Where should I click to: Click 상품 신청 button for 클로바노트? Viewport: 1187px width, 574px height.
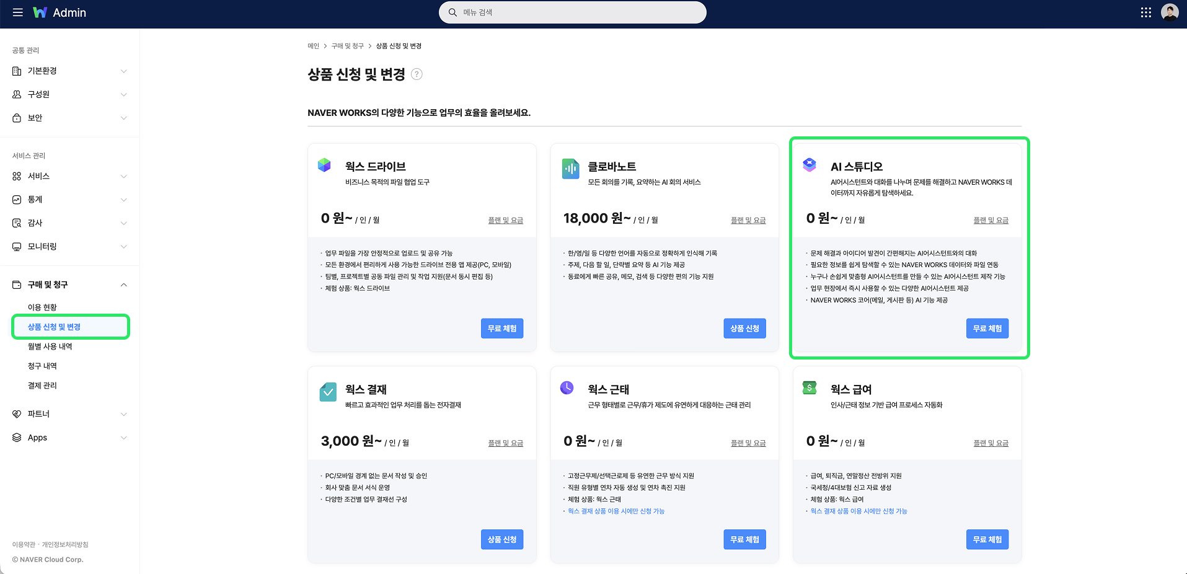click(x=744, y=328)
